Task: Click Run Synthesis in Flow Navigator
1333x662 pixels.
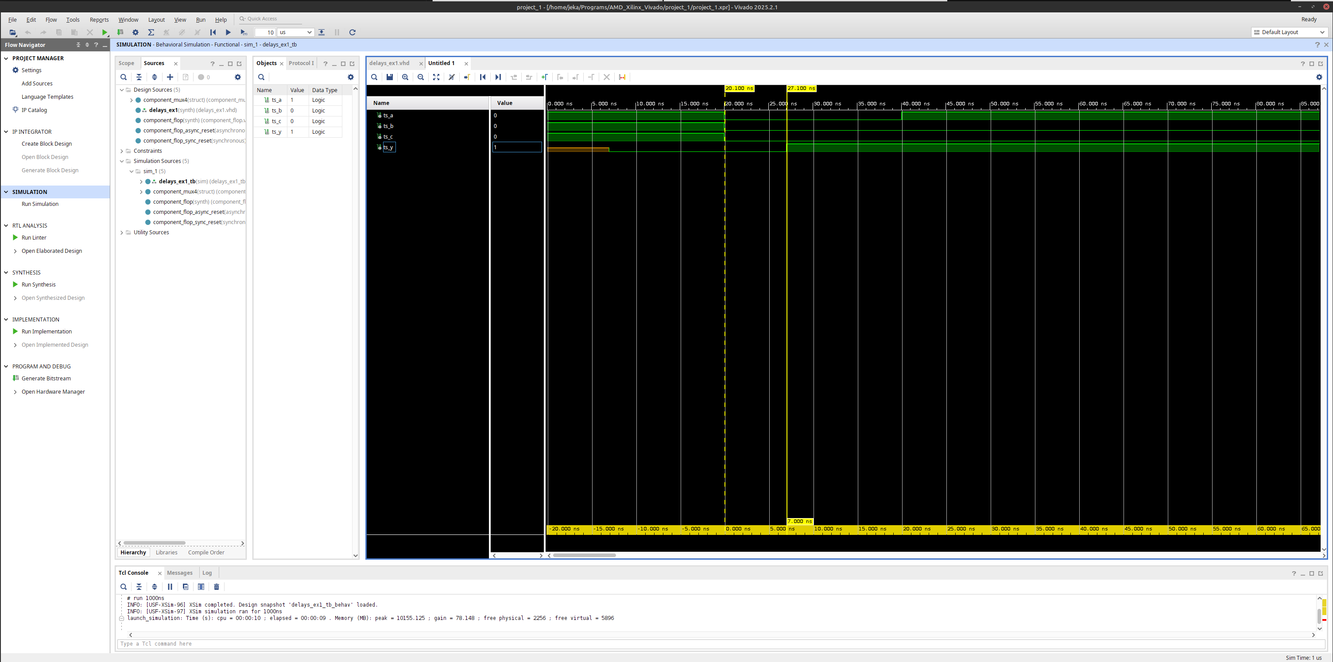Action: (x=38, y=285)
